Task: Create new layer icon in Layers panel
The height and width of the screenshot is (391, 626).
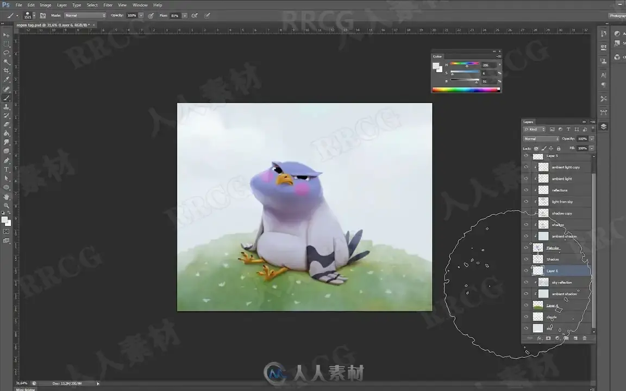Action: click(575, 338)
